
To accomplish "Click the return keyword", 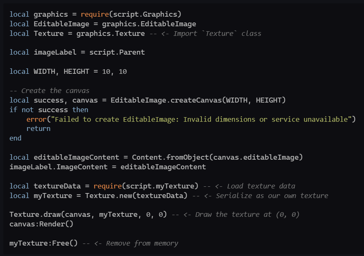I will pos(38,128).
